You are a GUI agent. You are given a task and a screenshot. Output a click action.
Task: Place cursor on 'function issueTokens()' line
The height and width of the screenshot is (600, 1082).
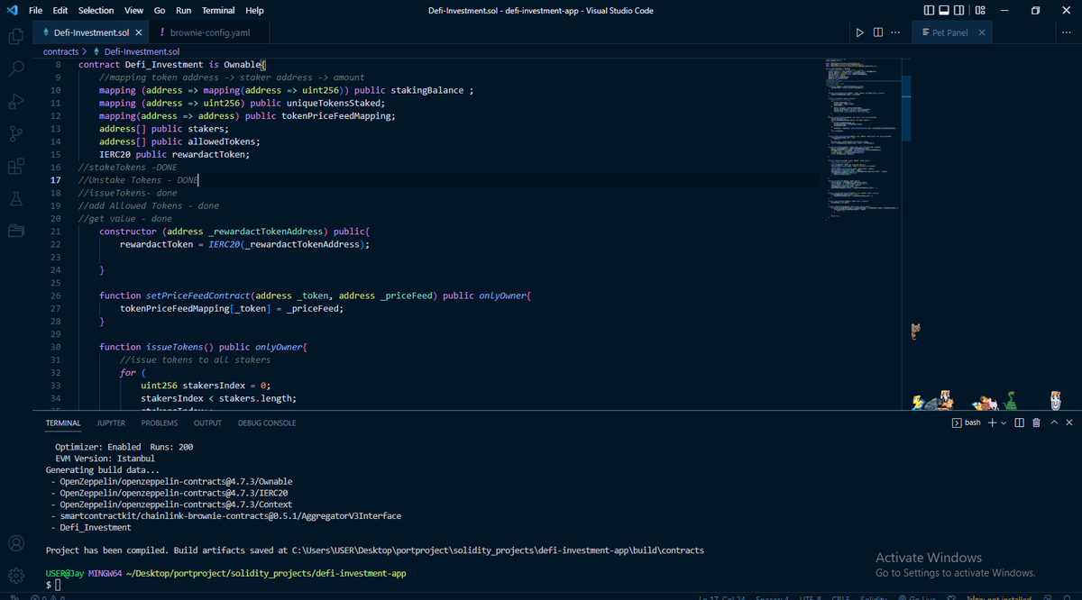click(204, 347)
